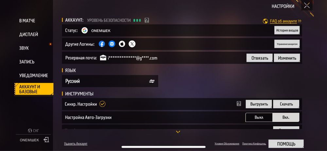Click the logout icon next to ONEMШЕК
The width and height of the screenshot is (327, 151).
[x=46, y=140]
